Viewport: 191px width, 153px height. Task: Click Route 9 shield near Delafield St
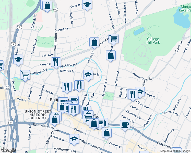tap(19, 27)
